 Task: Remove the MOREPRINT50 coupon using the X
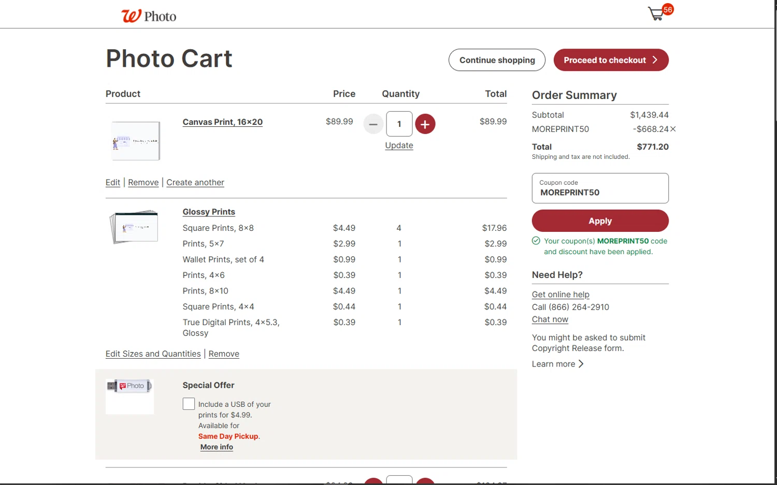tap(673, 129)
